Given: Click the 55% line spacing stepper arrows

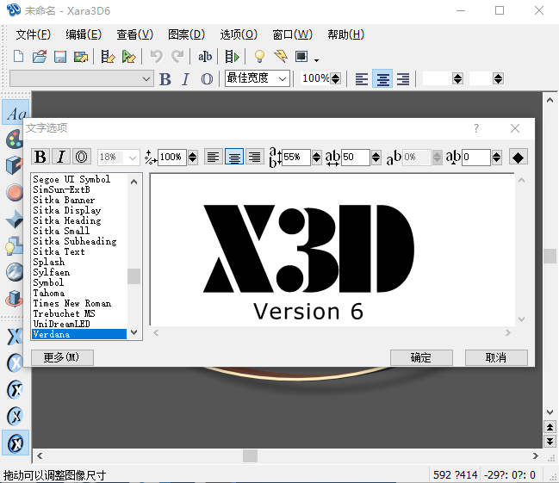Looking at the screenshot, I should tap(317, 158).
